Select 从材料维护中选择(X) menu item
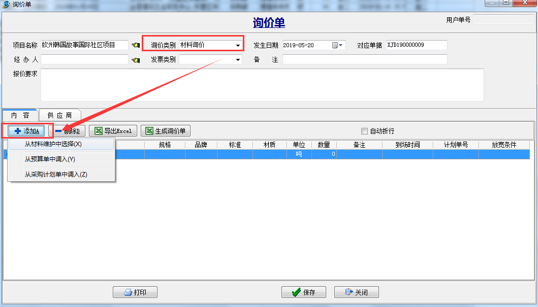Viewport: 538px width, 307px height. pyautogui.click(x=53, y=144)
